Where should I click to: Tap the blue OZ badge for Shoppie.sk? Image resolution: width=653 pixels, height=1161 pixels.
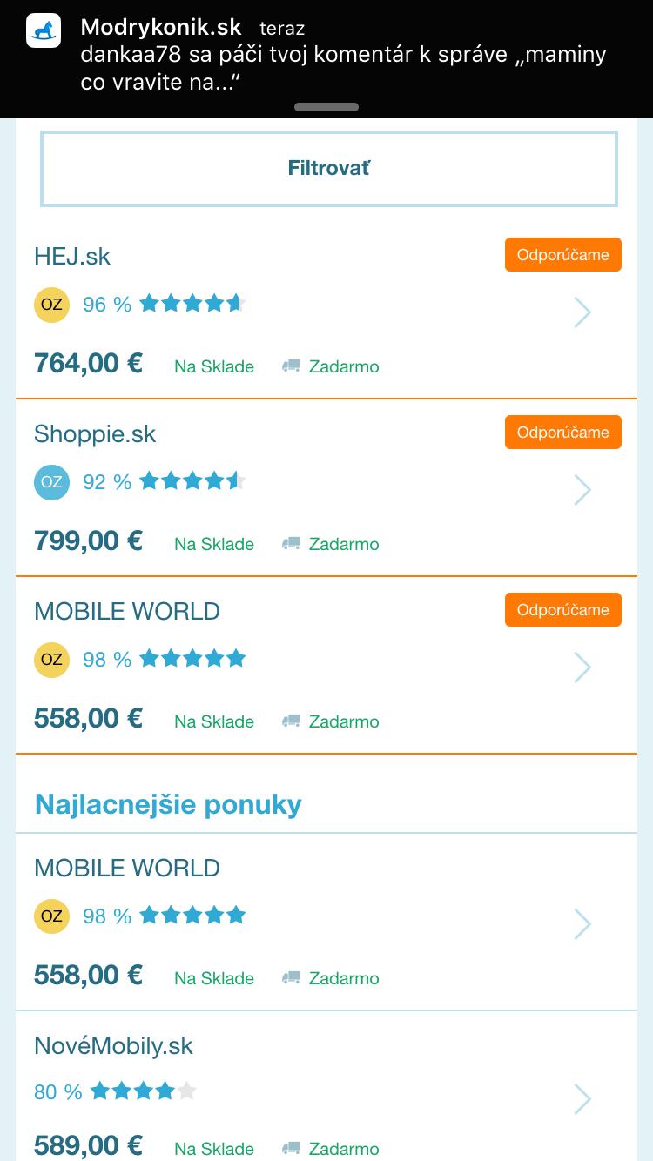pos(51,481)
